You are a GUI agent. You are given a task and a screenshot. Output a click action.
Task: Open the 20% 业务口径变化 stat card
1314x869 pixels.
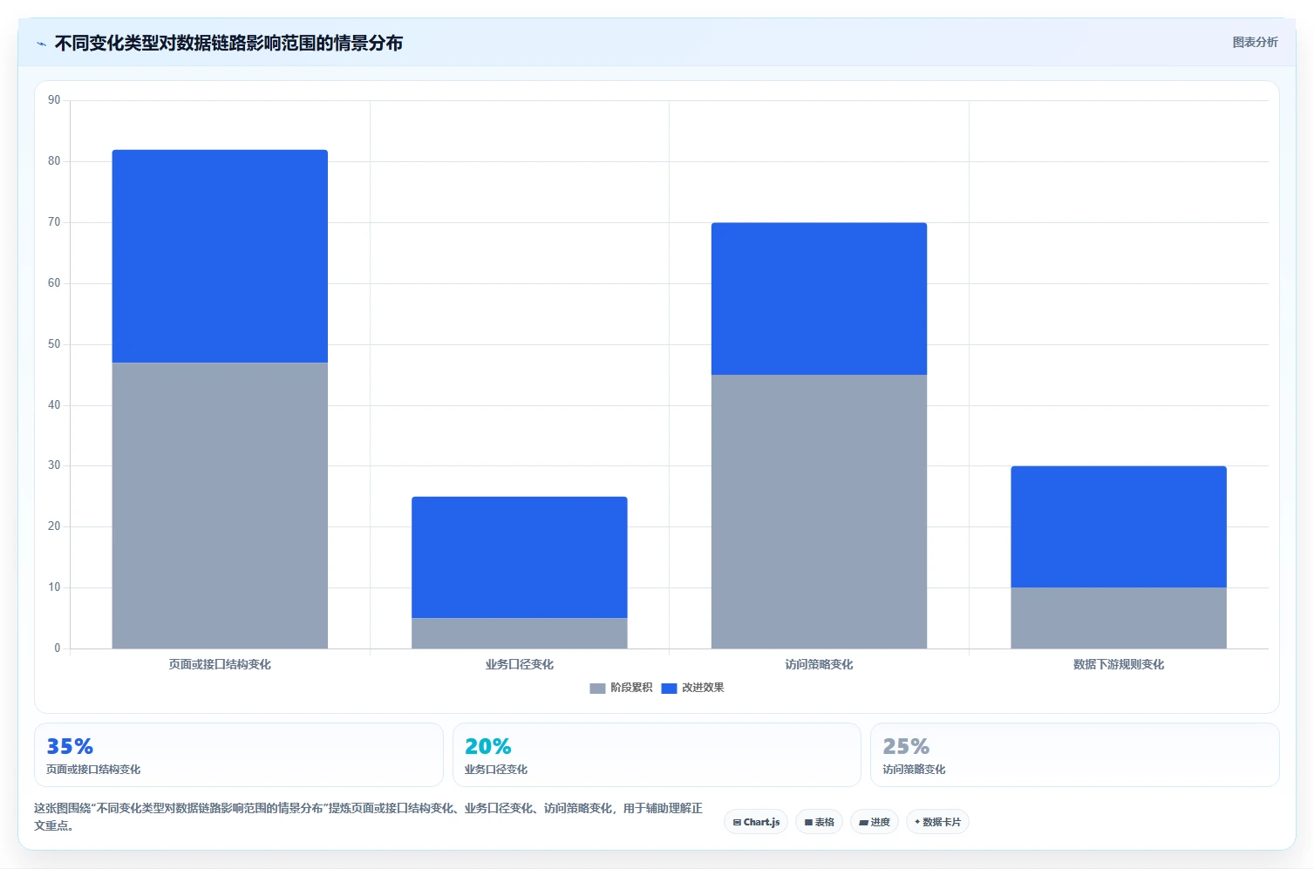coord(657,755)
